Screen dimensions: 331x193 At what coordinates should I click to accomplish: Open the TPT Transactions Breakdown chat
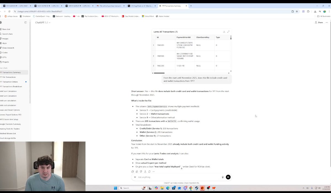tap(11, 86)
